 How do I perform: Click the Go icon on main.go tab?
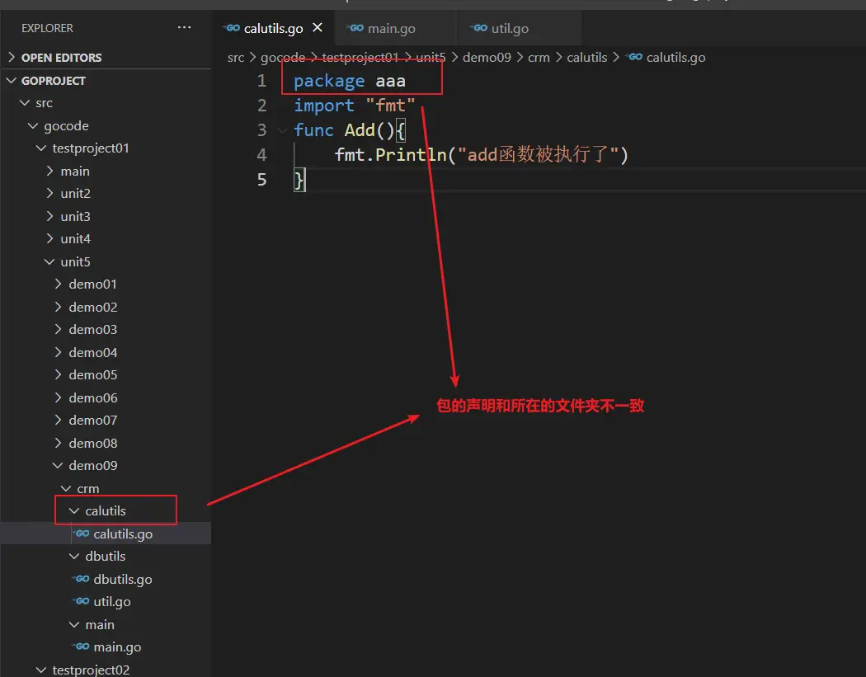[x=355, y=28]
